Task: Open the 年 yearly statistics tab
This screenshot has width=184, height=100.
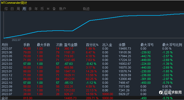Action: [36, 9]
